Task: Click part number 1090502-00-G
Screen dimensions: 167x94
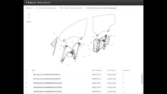Action: [96, 79]
